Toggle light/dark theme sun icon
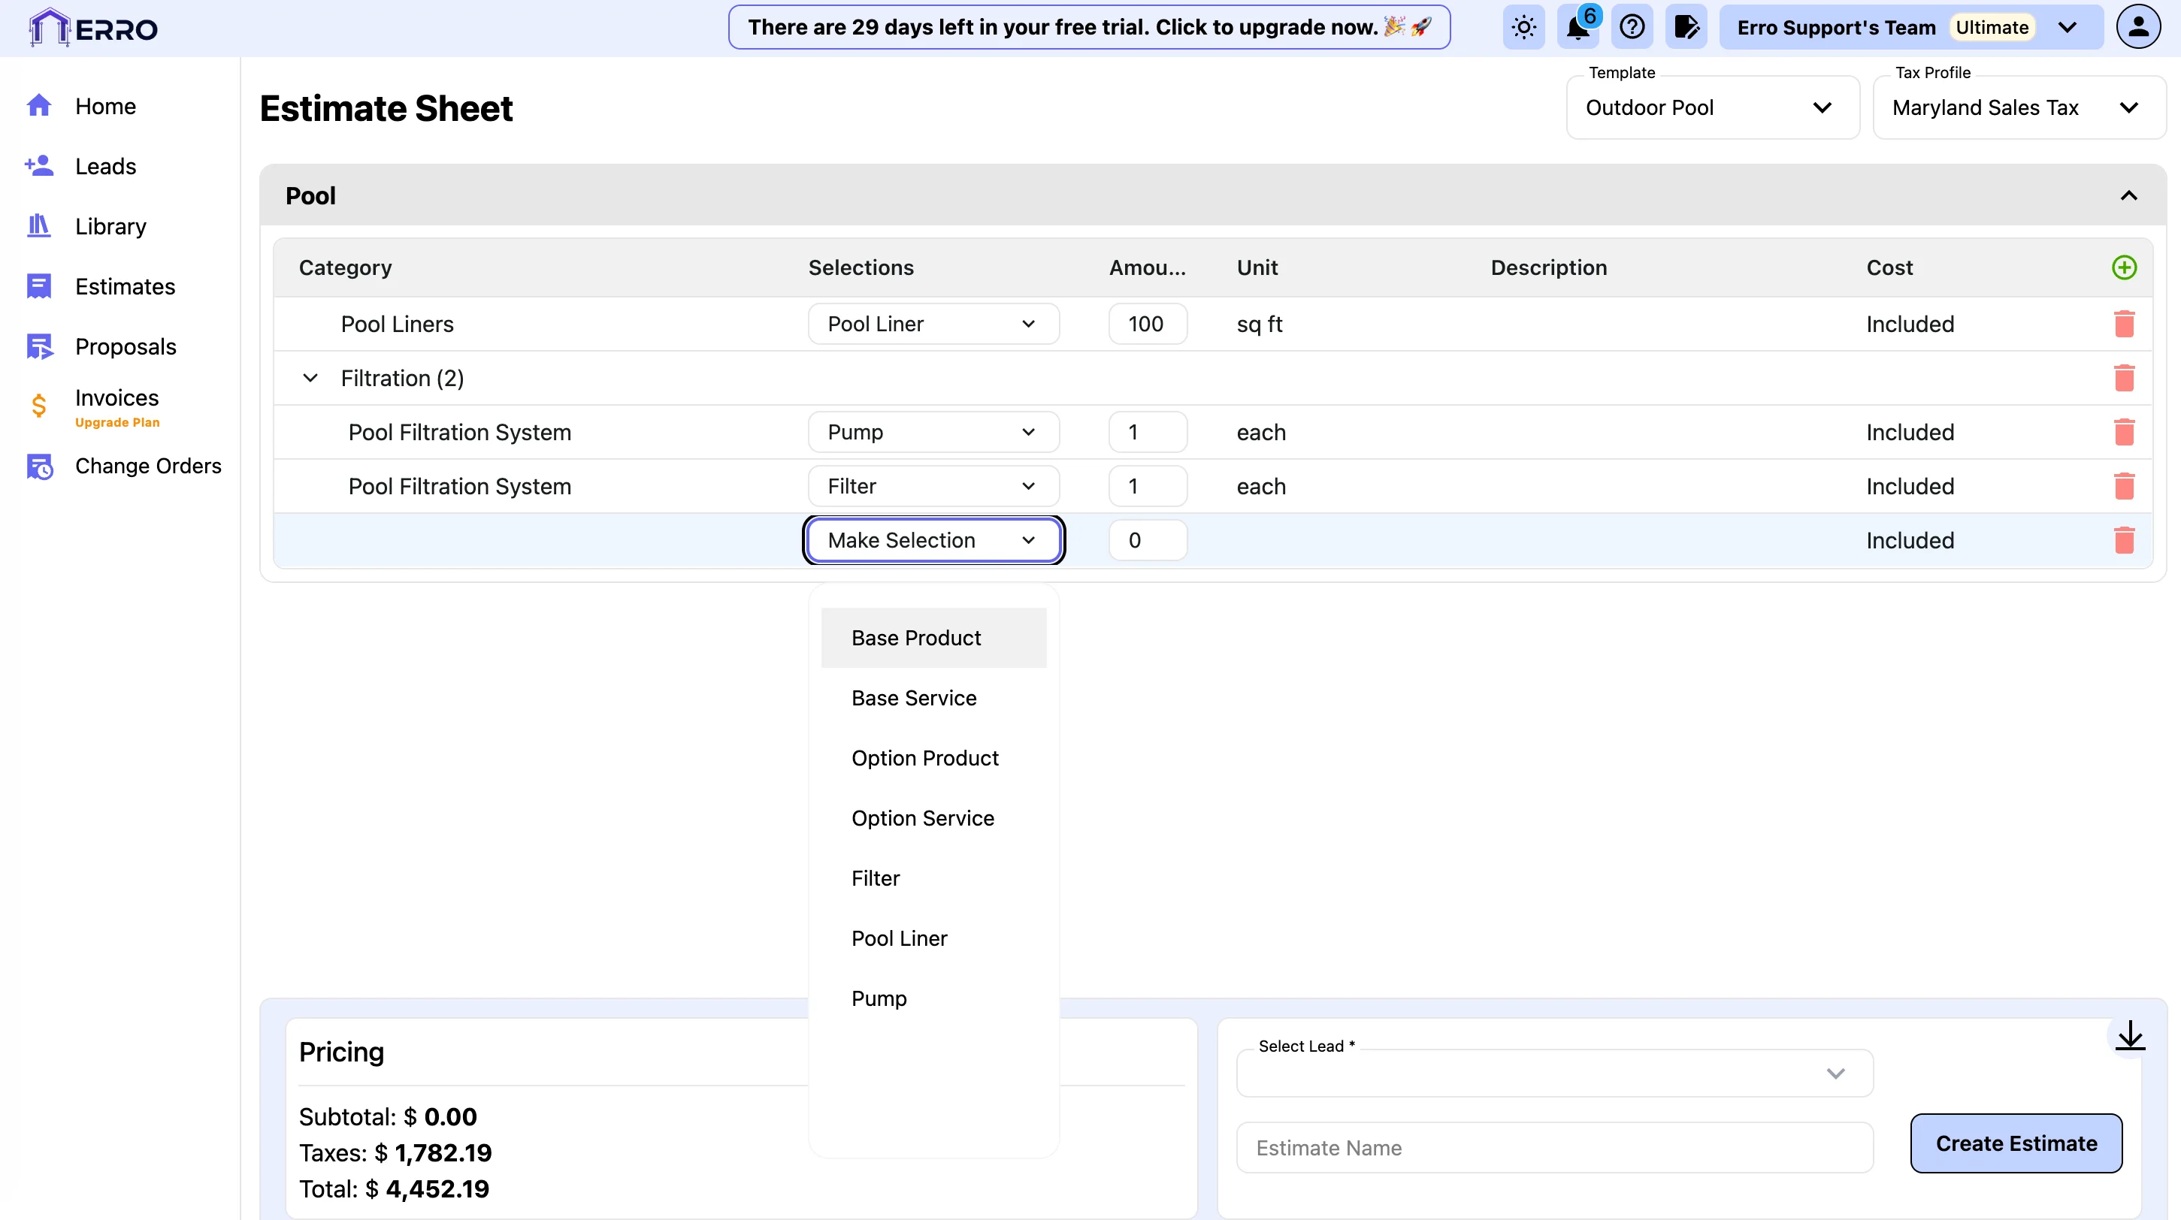The width and height of the screenshot is (2181, 1220). pyautogui.click(x=1523, y=28)
